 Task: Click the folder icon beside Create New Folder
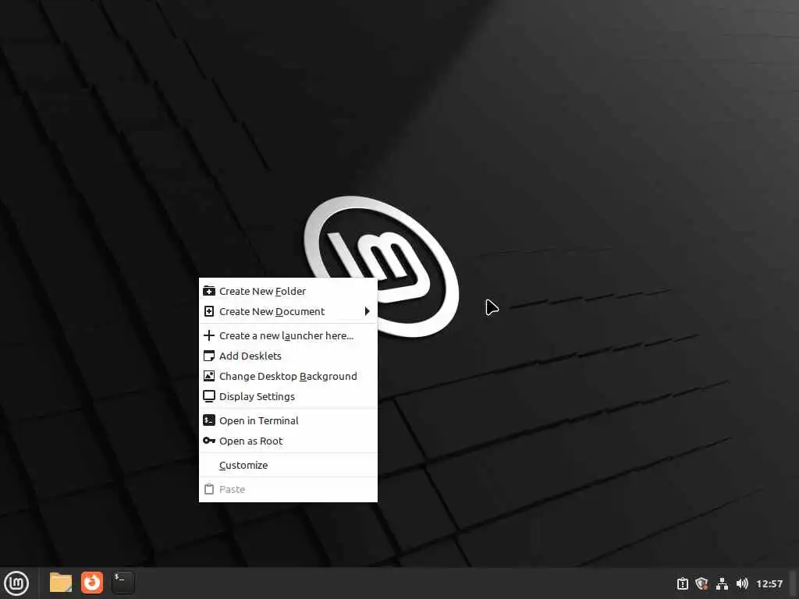(x=209, y=291)
